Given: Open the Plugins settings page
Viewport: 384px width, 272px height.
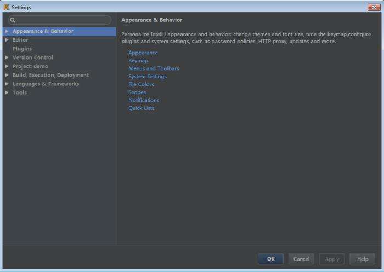Looking at the screenshot, I should (22, 49).
